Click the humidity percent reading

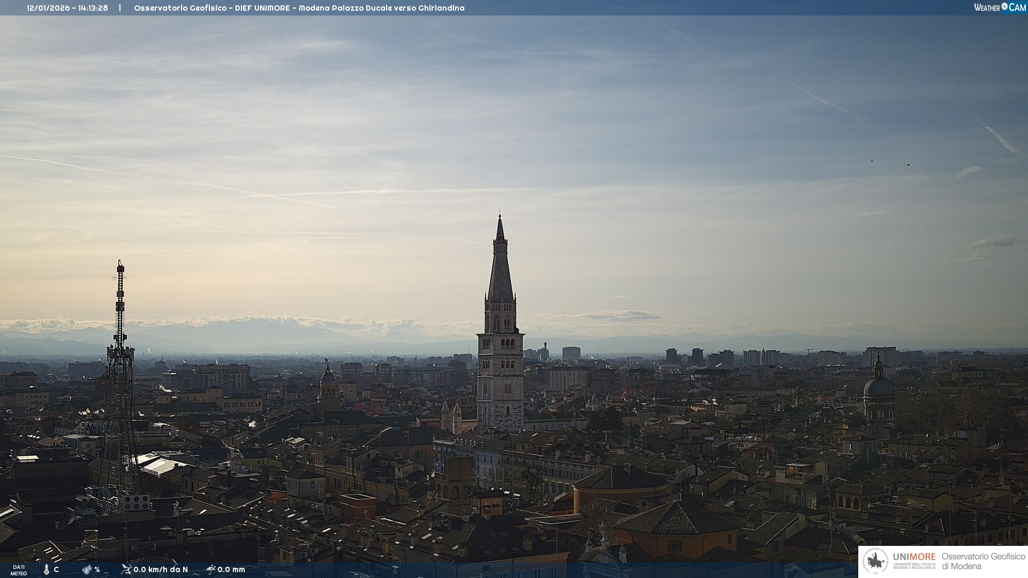coord(97,569)
